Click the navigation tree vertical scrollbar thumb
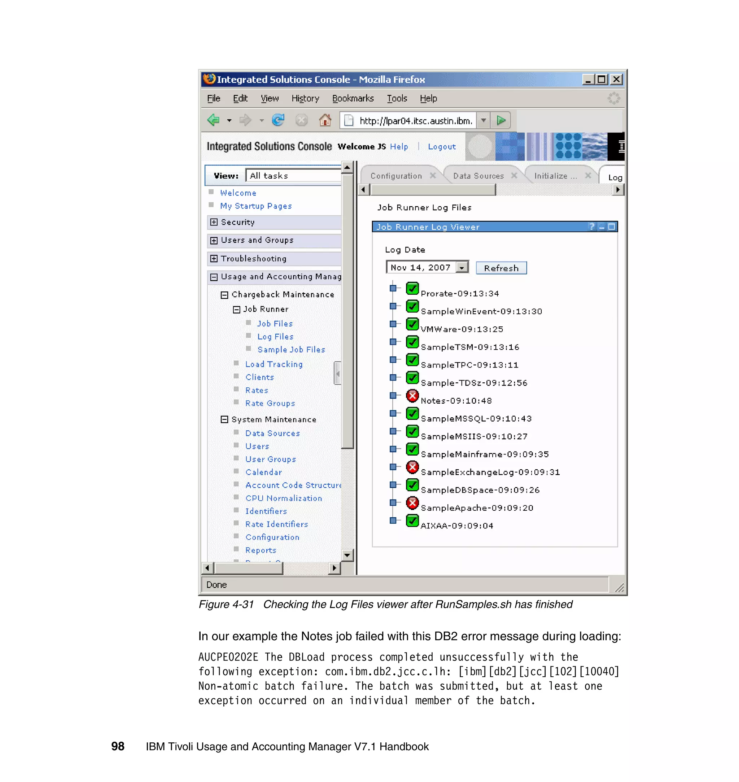 [x=347, y=311]
